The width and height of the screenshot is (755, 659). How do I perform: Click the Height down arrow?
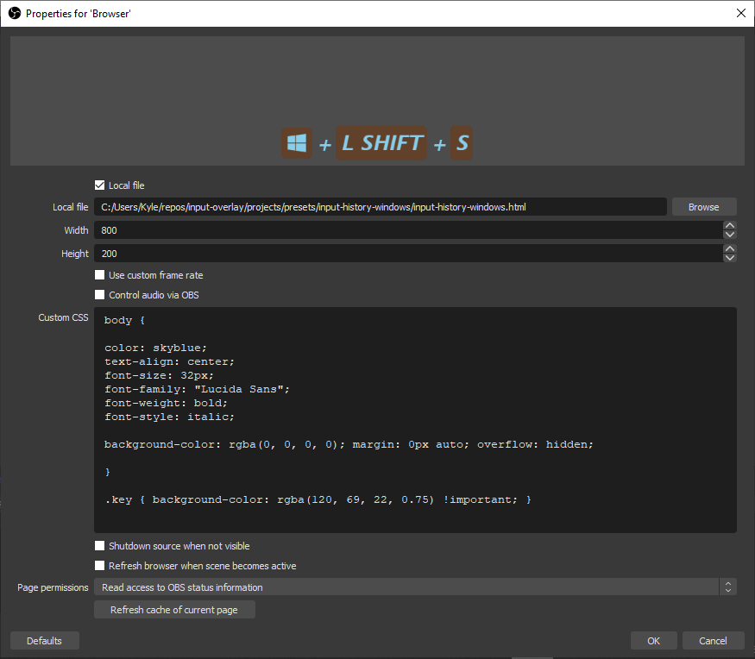(729, 258)
